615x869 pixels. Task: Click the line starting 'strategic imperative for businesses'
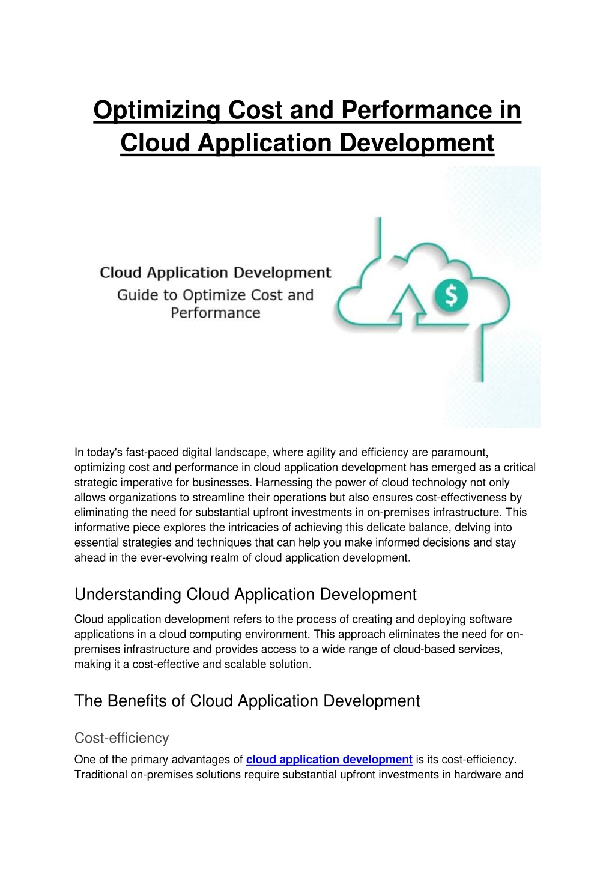pos(292,483)
